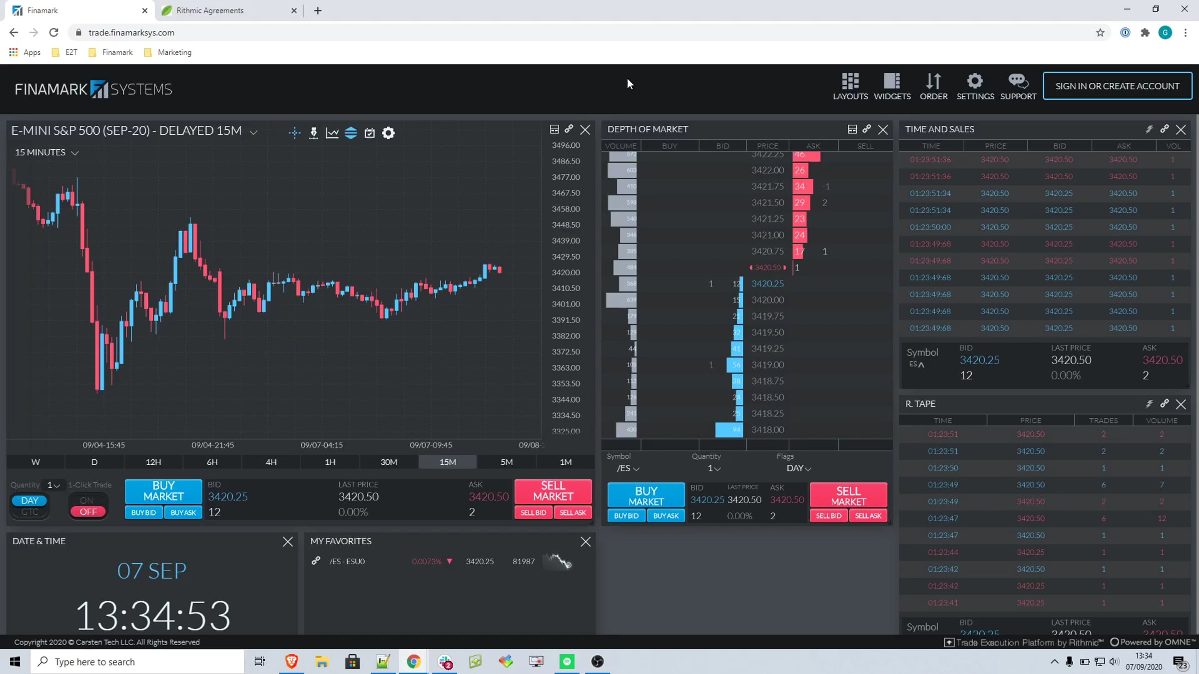
Task: Open Brave browser from the taskbar
Action: 291,662
